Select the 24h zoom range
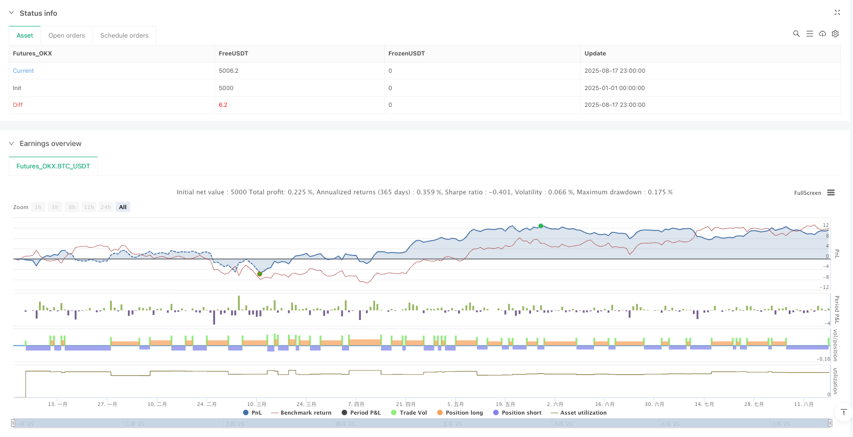 105,207
